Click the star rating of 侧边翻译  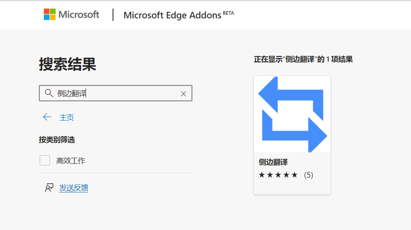click(x=278, y=175)
